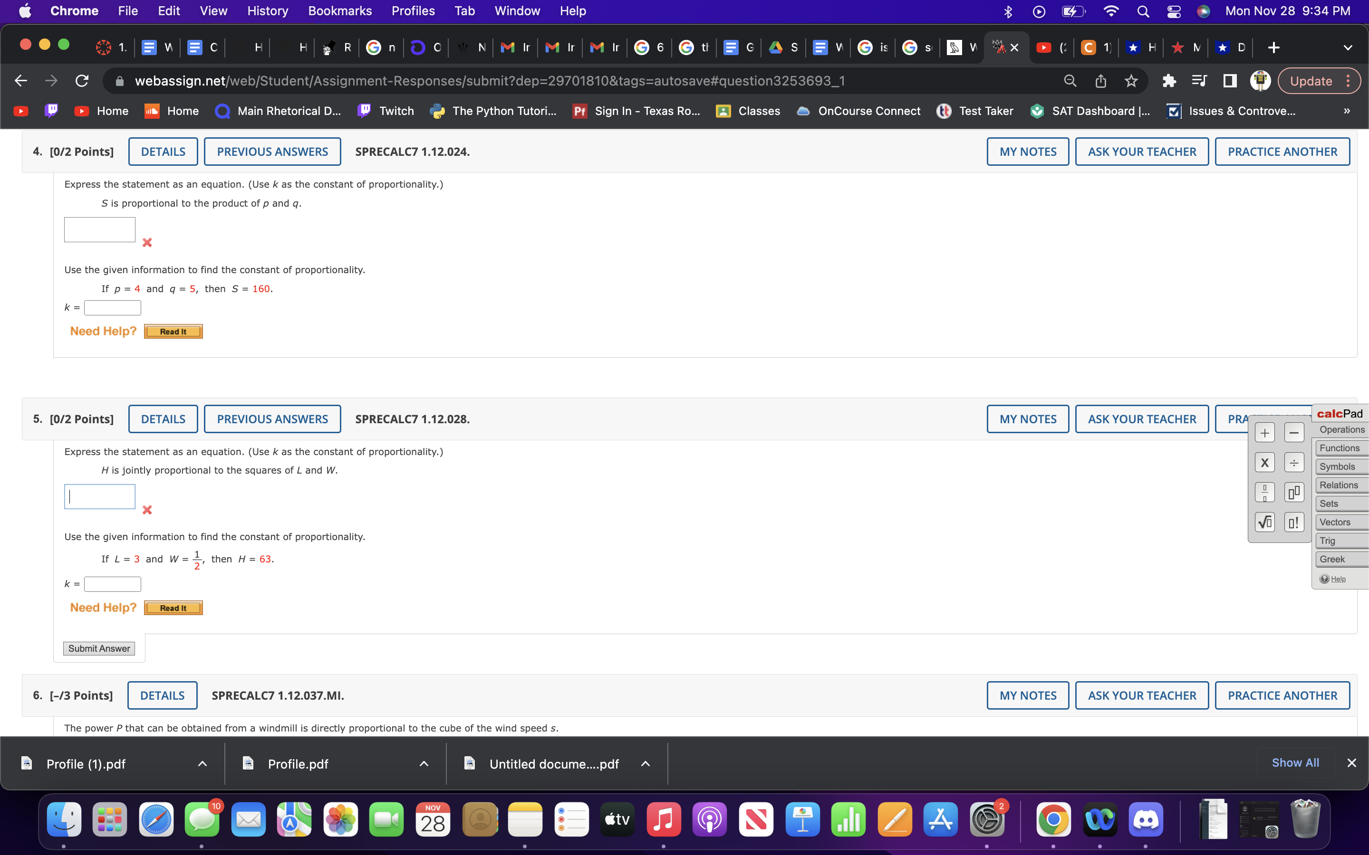Screen dimensions: 1369x855
Task: Open the Greek symbols category on calcPad
Action: [x=1333, y=559]
